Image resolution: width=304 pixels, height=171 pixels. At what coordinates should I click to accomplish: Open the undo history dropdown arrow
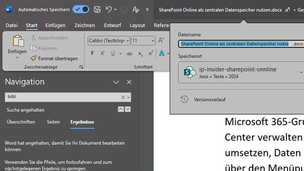click(116, 9)
